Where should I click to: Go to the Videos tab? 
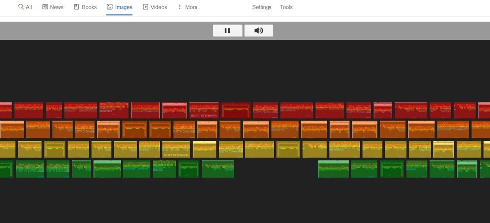155,7
